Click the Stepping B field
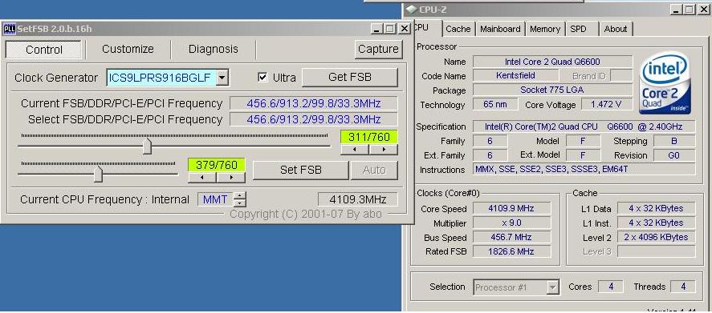Image resolution: width=712 pixels, height=313 pixels. pos(673,141)
